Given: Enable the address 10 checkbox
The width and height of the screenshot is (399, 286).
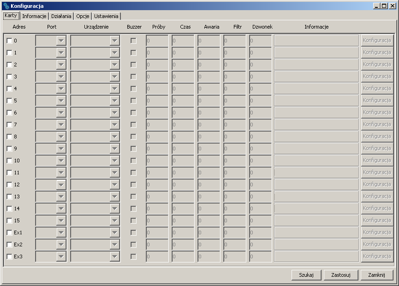Looking at the screenshot, I should pos(9,161).
